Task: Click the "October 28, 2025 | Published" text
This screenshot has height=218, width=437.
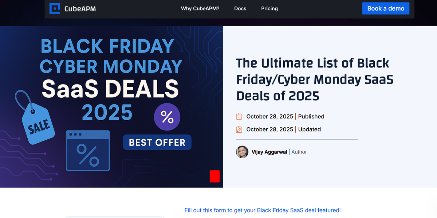Action: click(285, 117)
